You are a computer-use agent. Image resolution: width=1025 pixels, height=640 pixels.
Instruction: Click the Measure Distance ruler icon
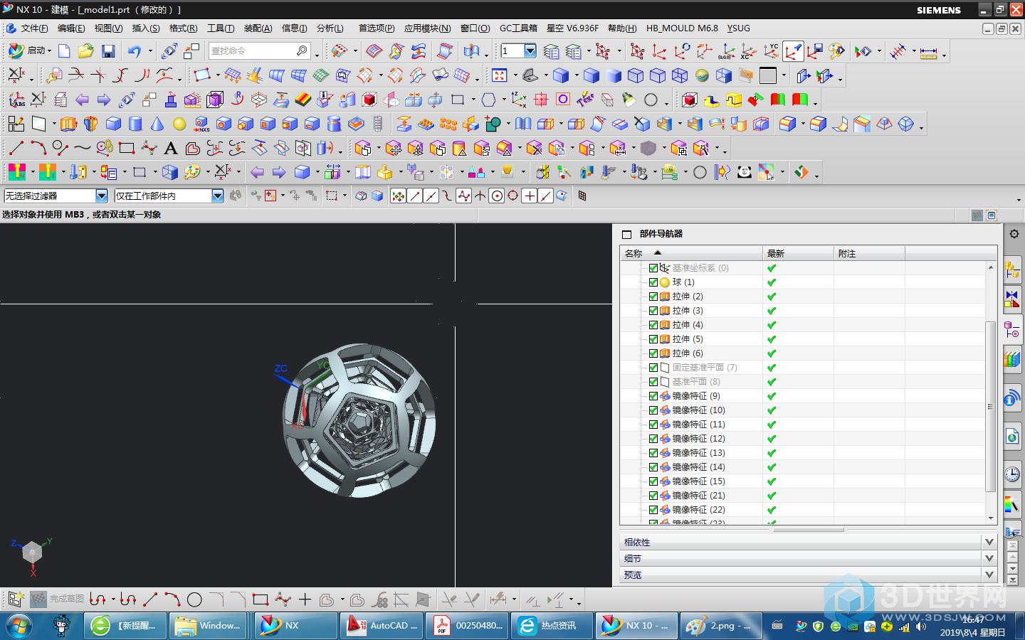click(x=928, y=52)
